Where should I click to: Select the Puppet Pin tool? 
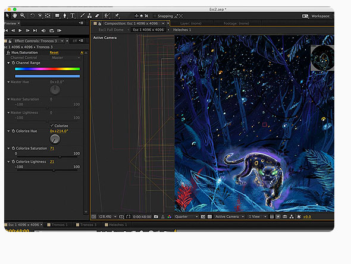(117, 15)
